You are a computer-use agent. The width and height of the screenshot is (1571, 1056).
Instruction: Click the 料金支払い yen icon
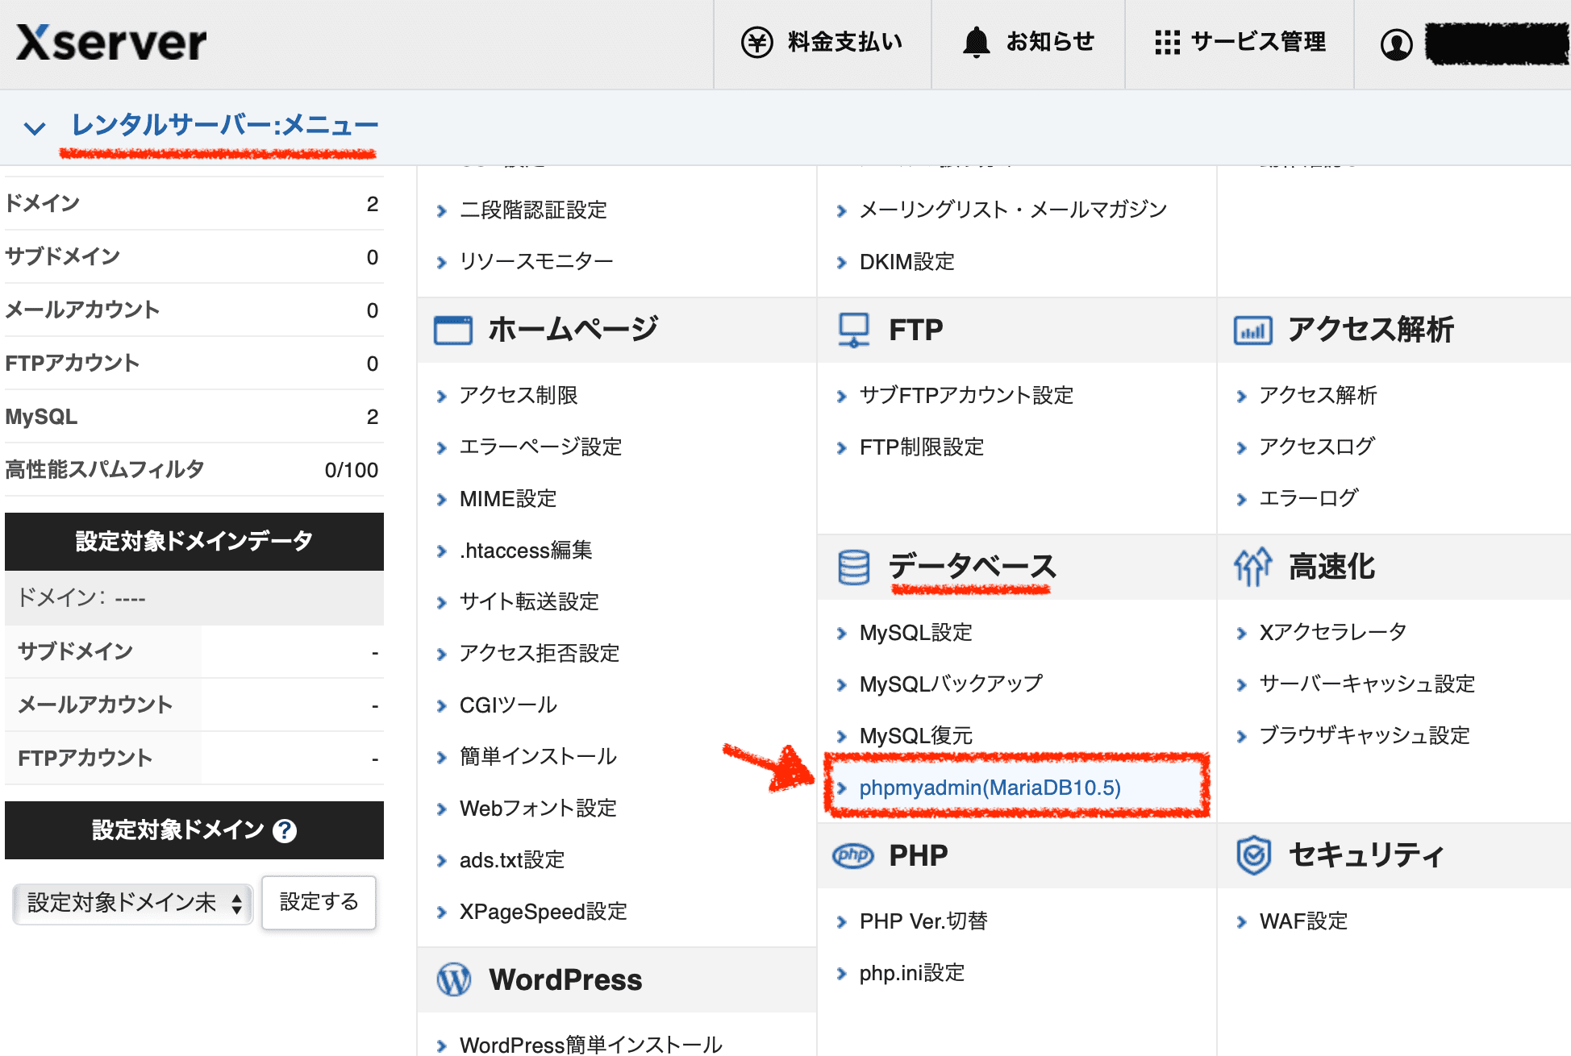point(756,40)
